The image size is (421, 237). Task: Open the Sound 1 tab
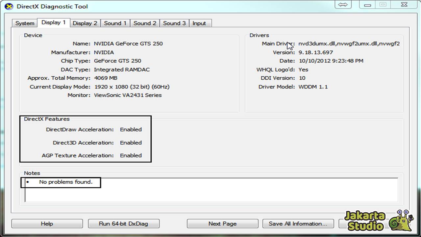pyautogui.click(x=115, y=23)
